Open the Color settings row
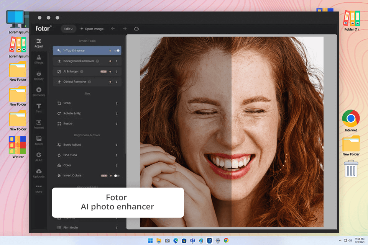 [87, 165]
